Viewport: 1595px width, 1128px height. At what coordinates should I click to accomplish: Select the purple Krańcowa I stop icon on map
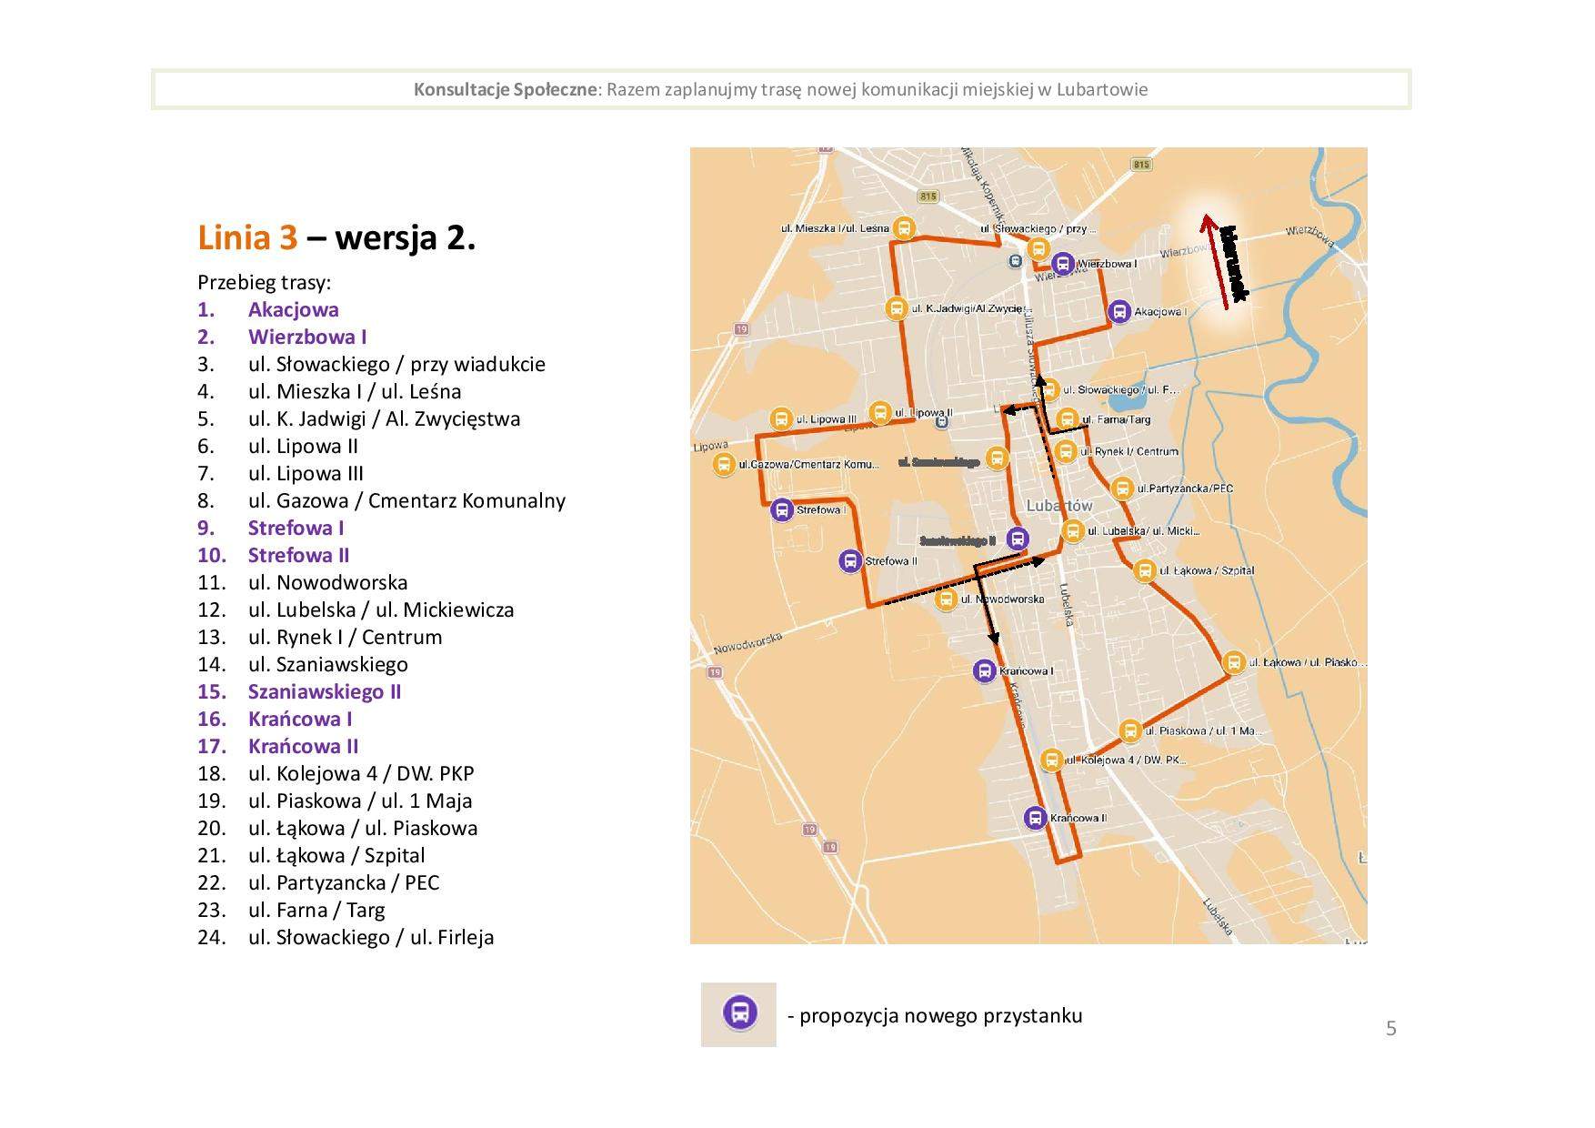984,671
